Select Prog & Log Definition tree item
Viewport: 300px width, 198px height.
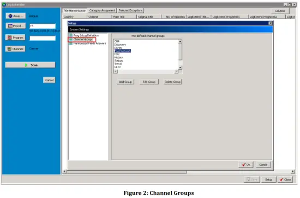click(x=86, y=35)
